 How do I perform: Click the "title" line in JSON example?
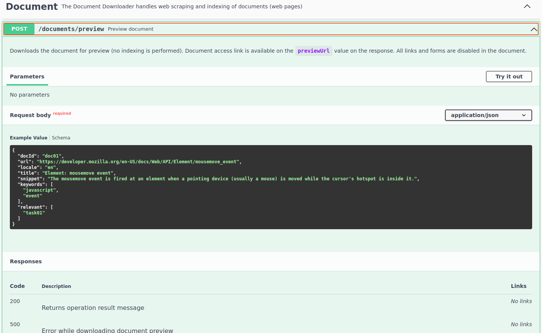pyautogui.click(x=67, y=173)
